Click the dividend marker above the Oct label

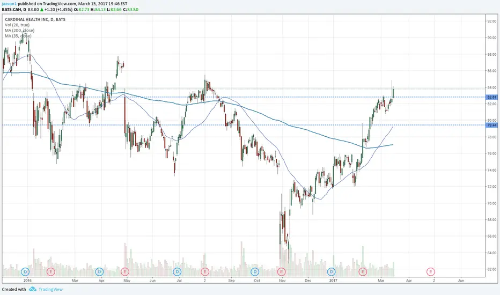point(255,272)
